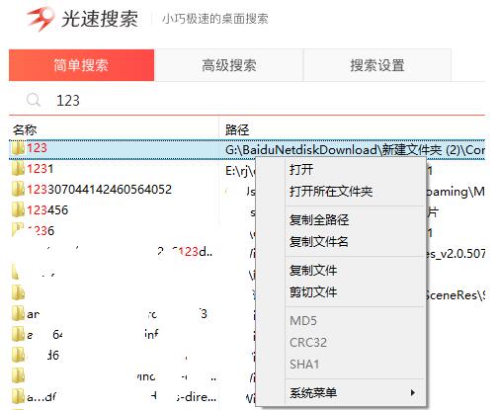Click the 光速搜索 rocket logo icon

[41, 19]
